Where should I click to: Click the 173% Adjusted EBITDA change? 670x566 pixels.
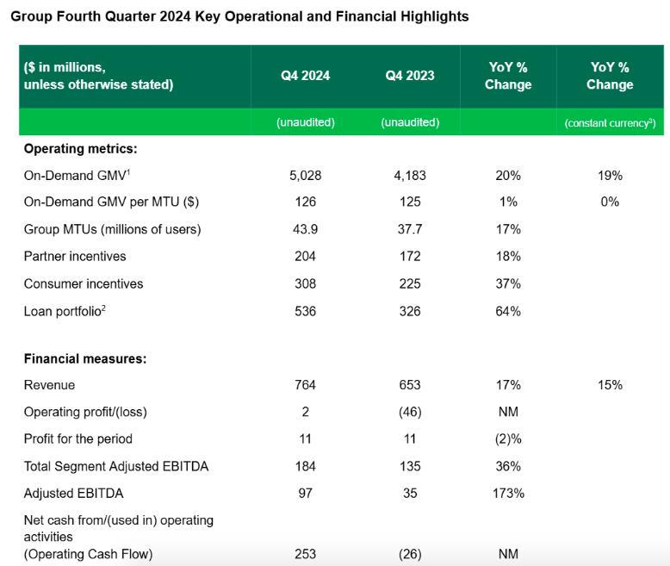tap(508, 493)
